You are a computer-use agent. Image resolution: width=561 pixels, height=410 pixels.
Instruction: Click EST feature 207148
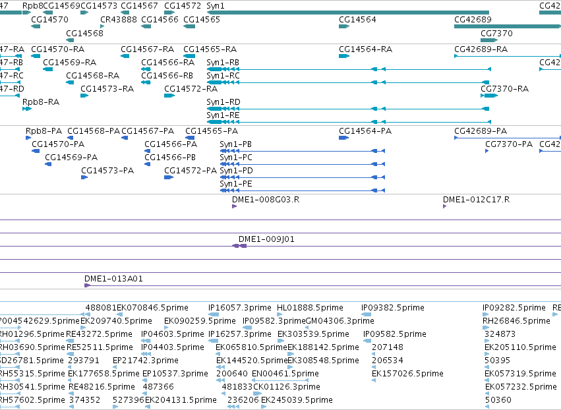374,354
